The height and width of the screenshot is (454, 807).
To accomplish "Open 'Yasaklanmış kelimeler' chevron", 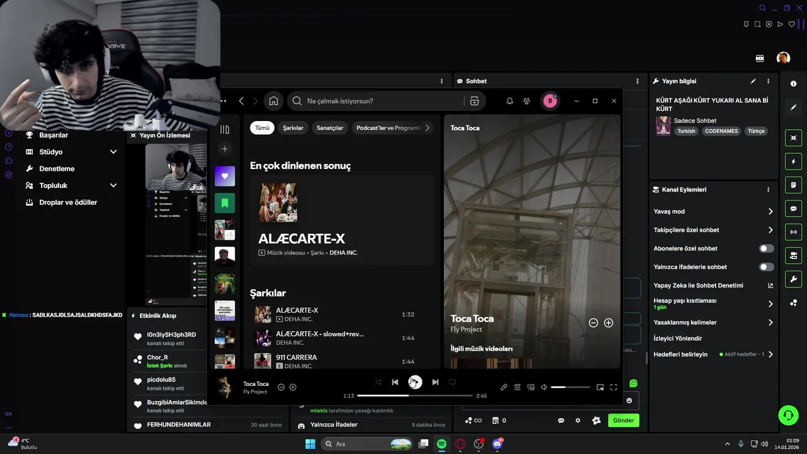I will [x=770, y=323].
